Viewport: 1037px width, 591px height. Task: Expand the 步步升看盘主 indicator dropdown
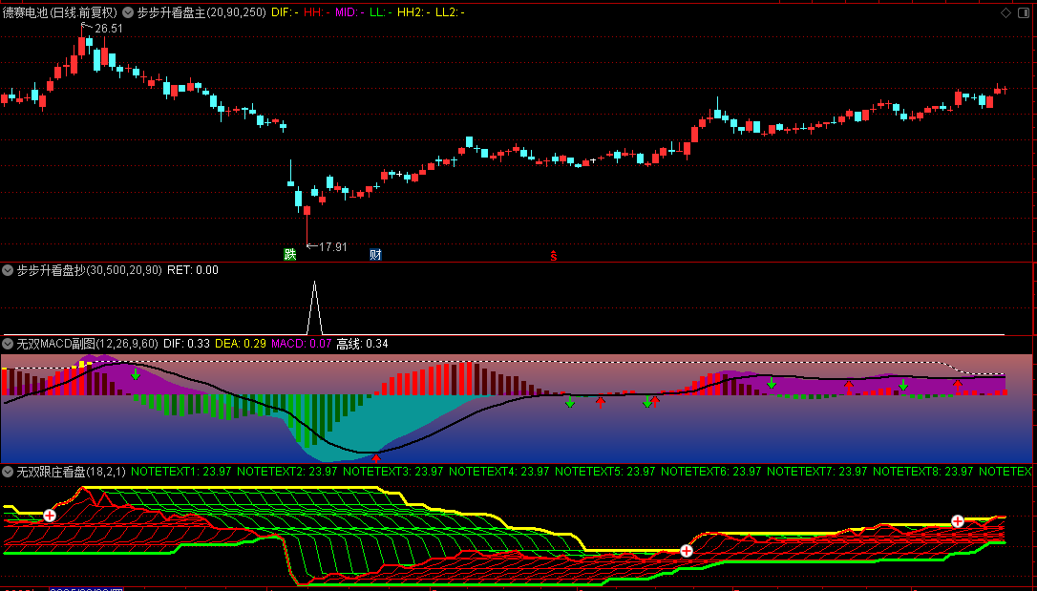click(128, 12)
